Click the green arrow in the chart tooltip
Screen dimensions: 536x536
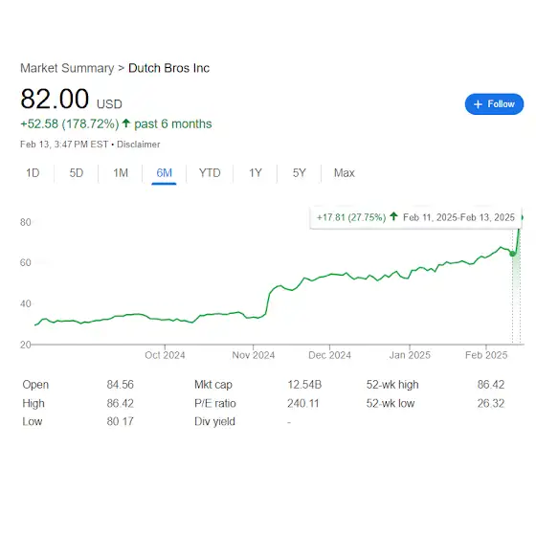click(393, 216)
